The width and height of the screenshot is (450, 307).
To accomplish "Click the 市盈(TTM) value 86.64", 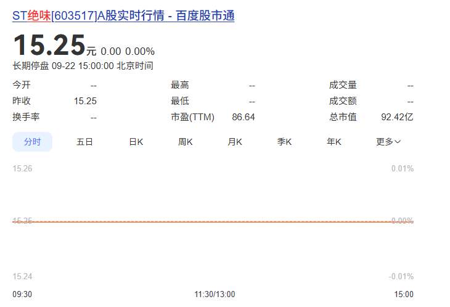I will 243,117.
